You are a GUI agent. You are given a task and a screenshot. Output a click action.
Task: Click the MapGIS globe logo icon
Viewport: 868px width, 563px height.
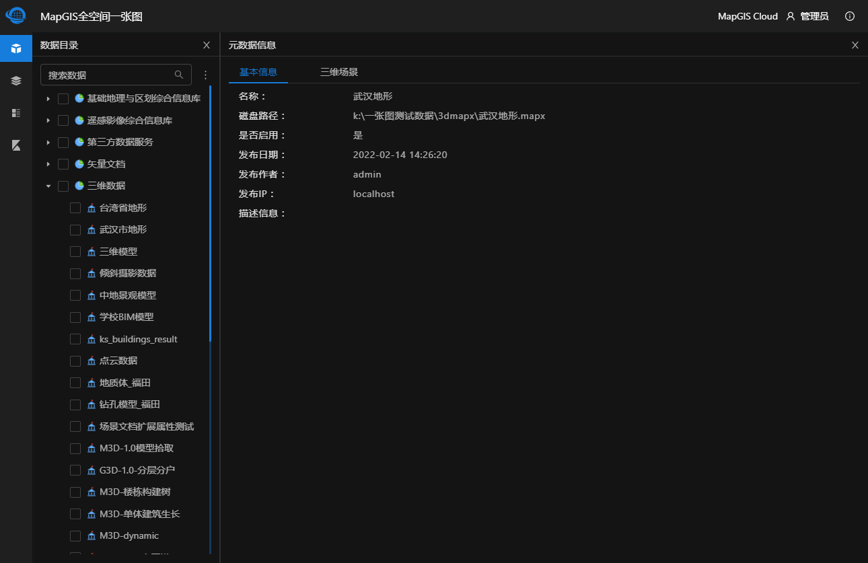point(15,14)
